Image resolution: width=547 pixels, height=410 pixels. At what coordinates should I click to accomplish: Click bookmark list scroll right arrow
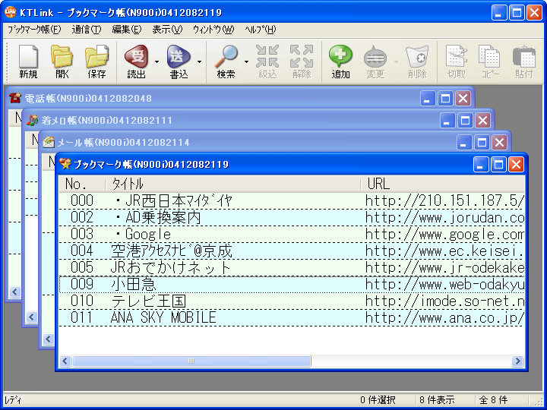tap(518, 361)
